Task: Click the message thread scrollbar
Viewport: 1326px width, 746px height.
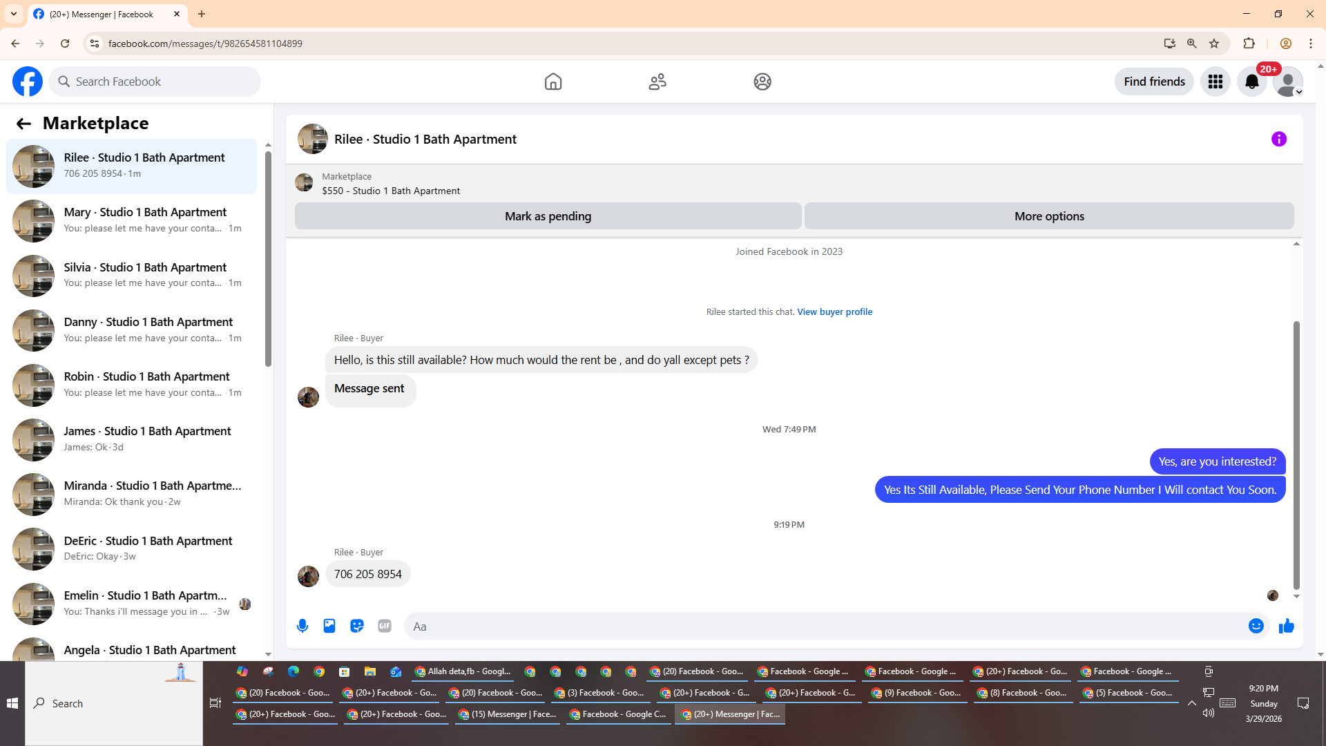Action: coord(1296,456)
